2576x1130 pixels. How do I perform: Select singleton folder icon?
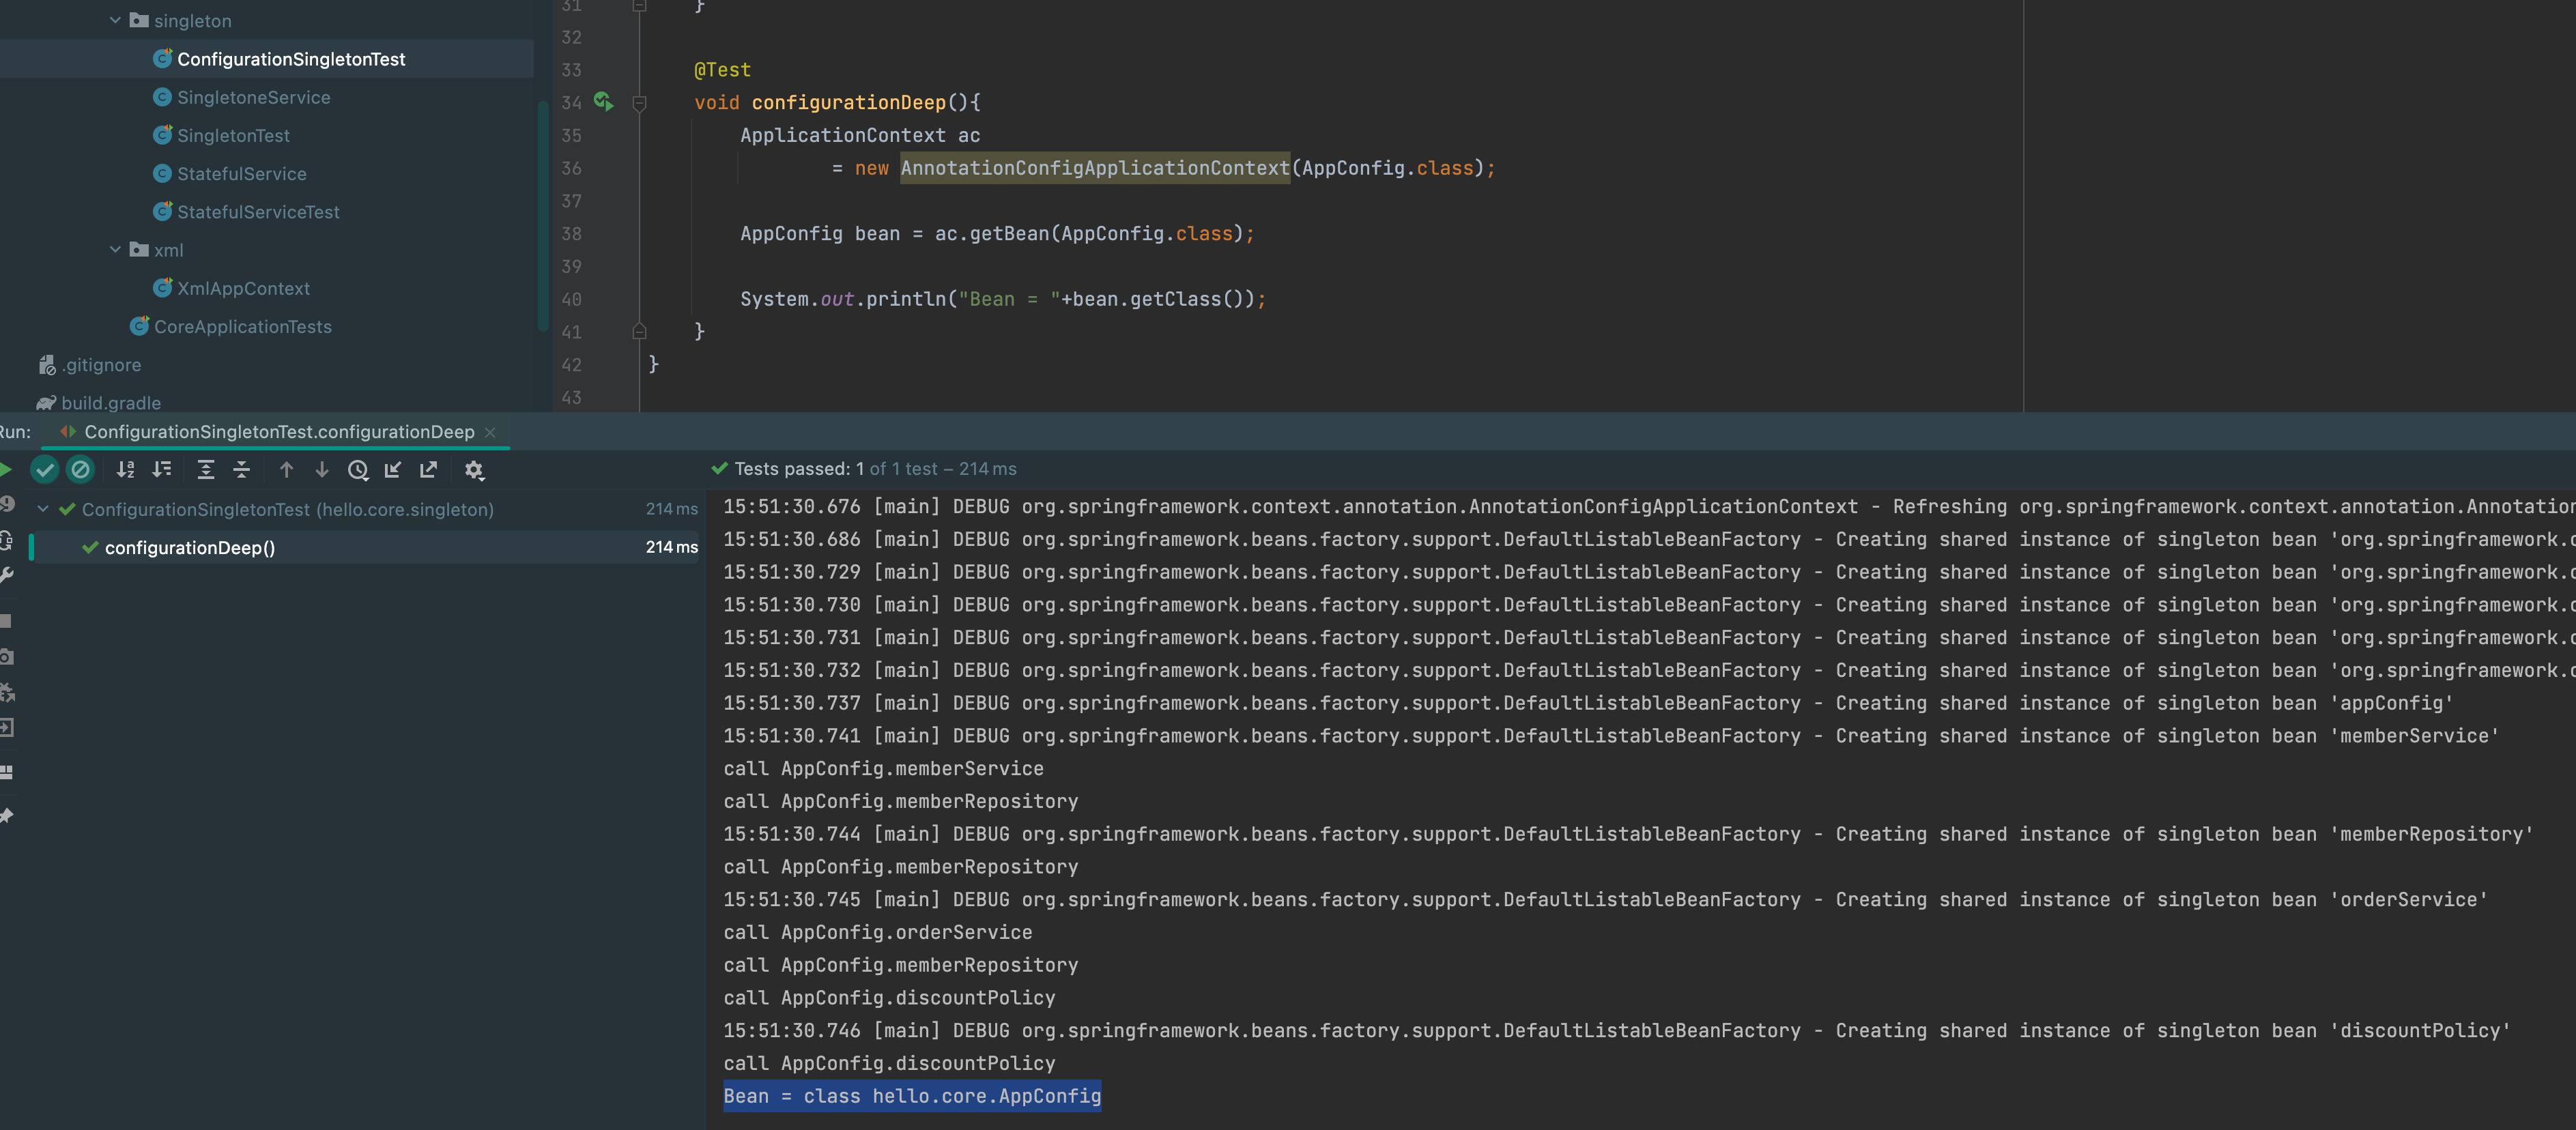click(139, 20)
